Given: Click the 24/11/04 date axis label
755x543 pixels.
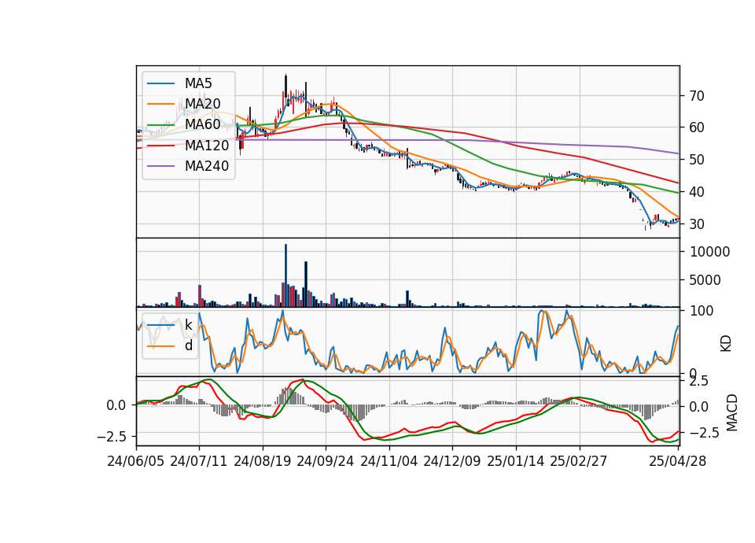Looking at the screenshot, I should [x=389, y=461].
